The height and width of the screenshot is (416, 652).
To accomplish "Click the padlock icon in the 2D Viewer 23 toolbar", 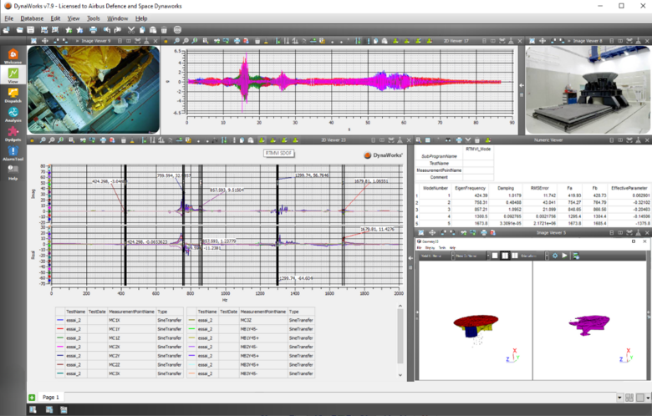I will pos(32,140).
